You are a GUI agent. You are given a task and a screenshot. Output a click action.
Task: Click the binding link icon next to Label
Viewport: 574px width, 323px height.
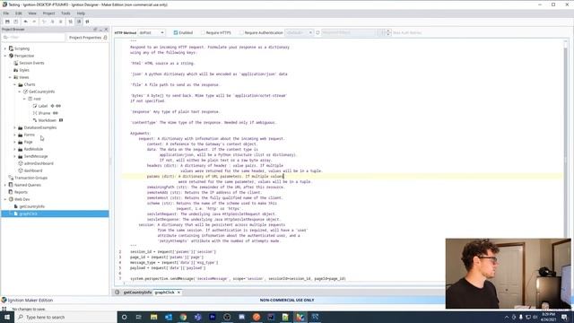57,106
